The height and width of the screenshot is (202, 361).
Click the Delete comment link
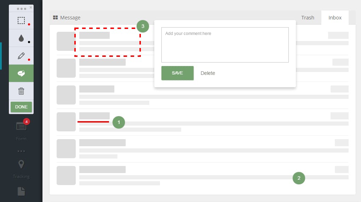(x=208, y=73)
